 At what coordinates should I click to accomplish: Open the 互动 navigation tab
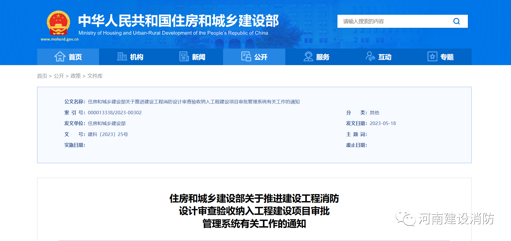click(x=378, y=57)
